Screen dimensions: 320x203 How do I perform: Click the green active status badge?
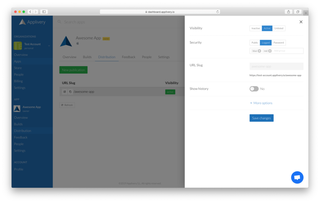(x=170, y=92)
